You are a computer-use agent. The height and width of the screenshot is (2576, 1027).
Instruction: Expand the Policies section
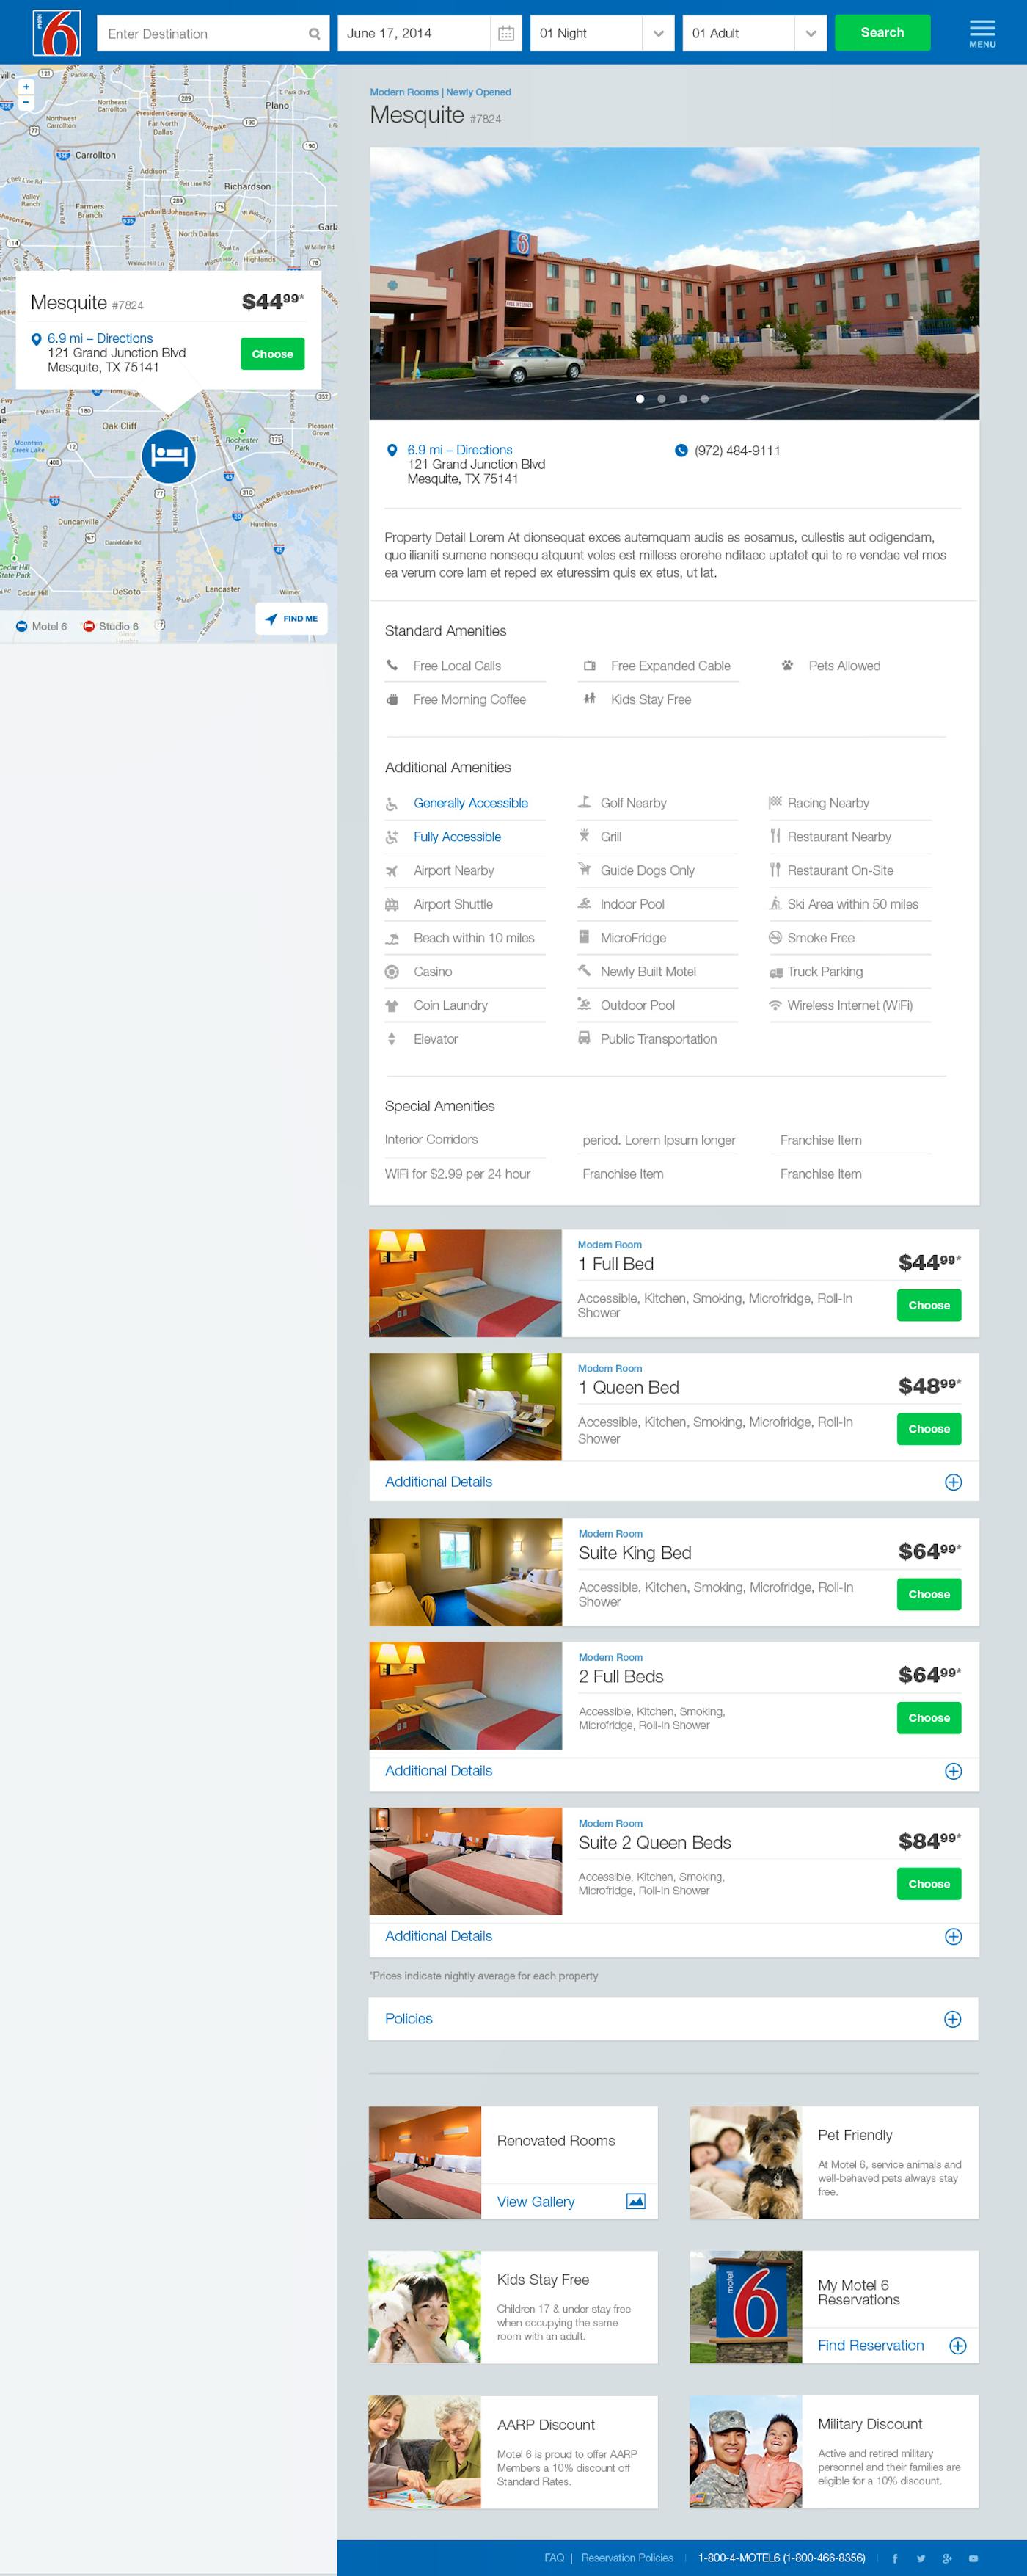pos(673,2018)
